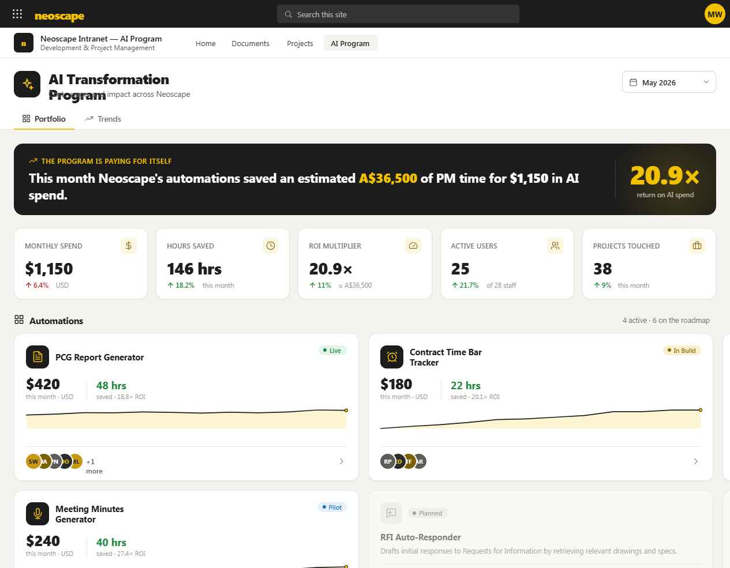Image resolution: width=730 pixels, height=568 pixels.
Task: Click the $420 this month spend value
Action: [43, 384]
